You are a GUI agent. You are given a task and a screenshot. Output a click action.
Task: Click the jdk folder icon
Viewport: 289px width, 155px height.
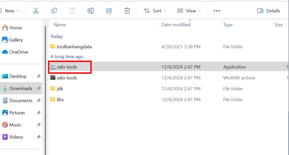coord(53,88)
